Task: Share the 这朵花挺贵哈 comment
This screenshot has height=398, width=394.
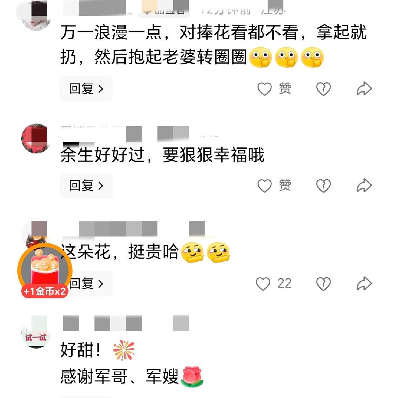Action: click(x=364, y=283)
